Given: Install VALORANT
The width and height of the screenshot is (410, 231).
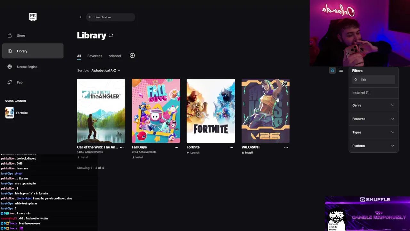Looking at the screenshot, I should (247, 152).
